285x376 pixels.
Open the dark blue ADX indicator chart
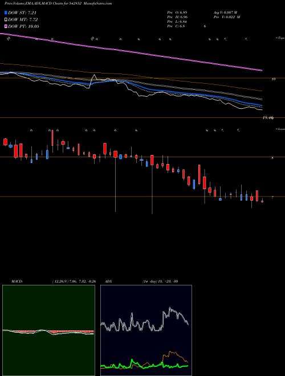point(146,330)
